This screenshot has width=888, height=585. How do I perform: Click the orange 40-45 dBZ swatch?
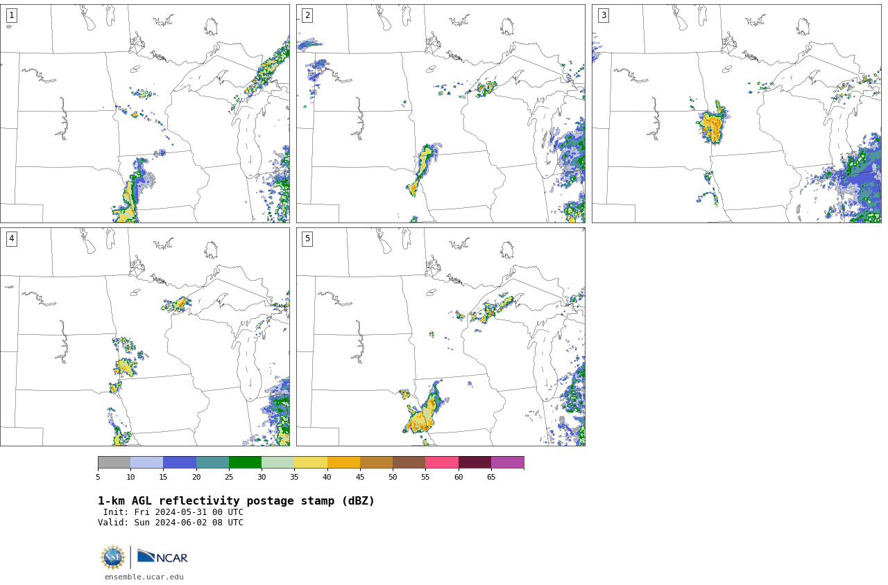coord(343,462)
